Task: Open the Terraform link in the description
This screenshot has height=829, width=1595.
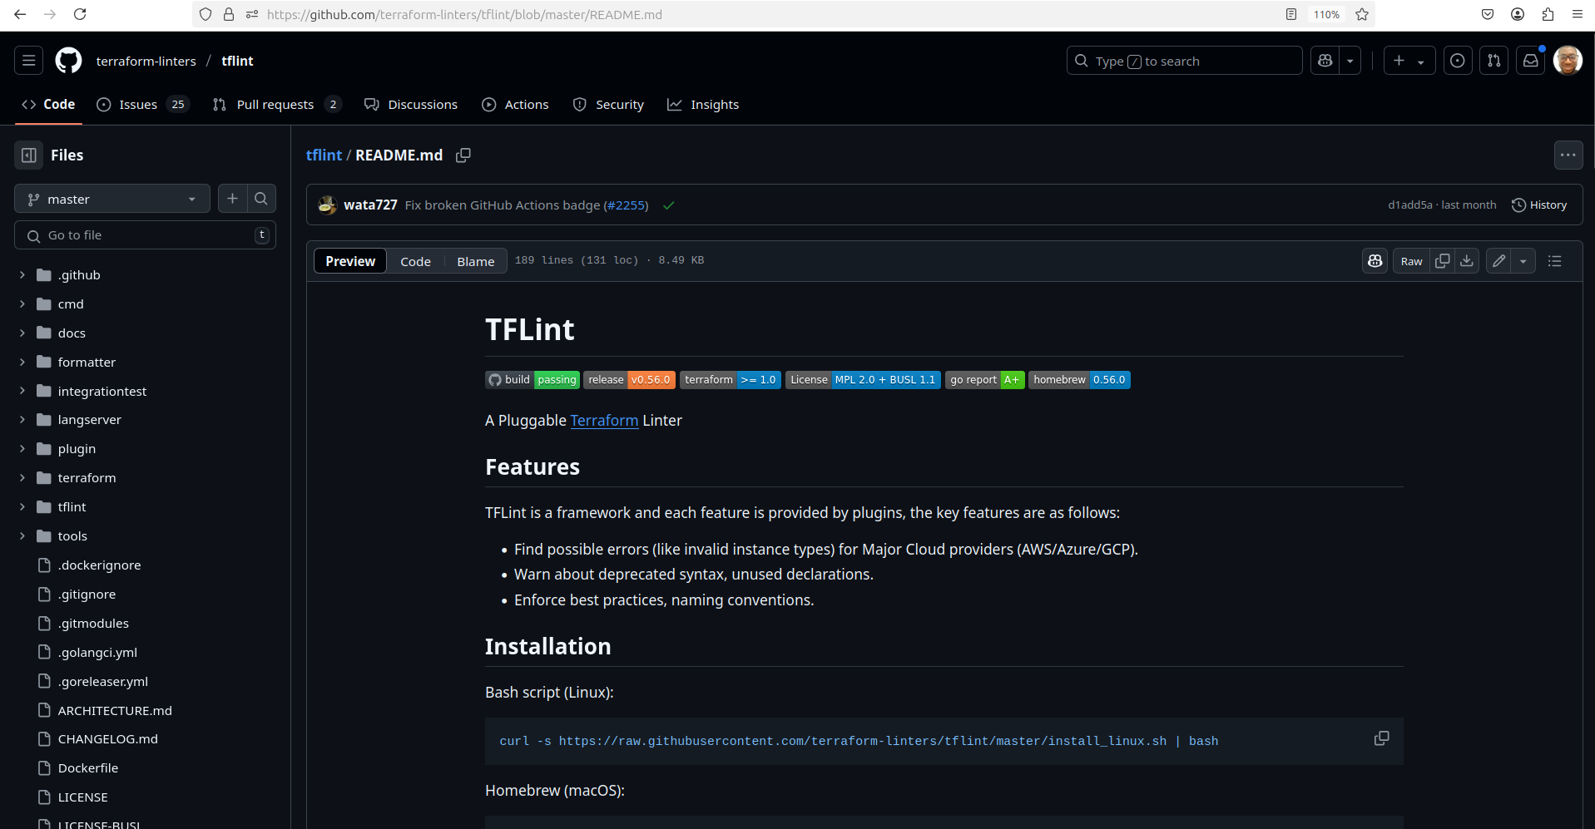Action: click(604, 421)
